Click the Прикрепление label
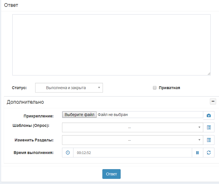 38,116
